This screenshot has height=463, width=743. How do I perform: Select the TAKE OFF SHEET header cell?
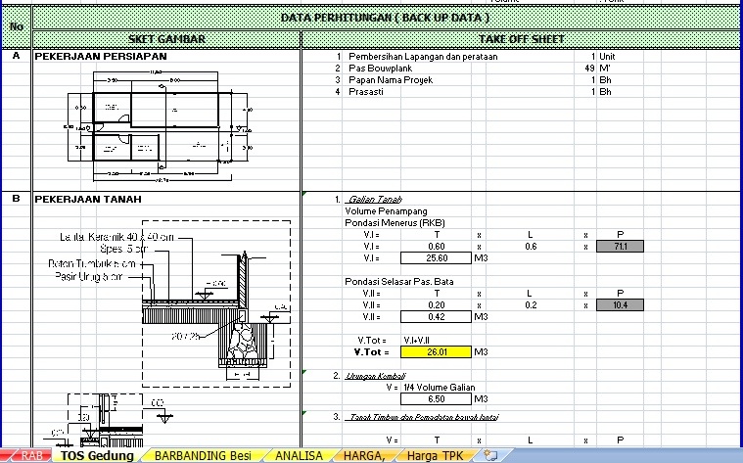pyautogui.click(x=521, y=39)
